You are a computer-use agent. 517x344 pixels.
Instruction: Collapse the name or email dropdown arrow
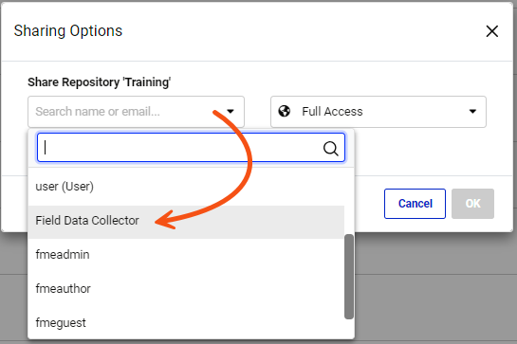pyautogui.click(x=231, y=112)
